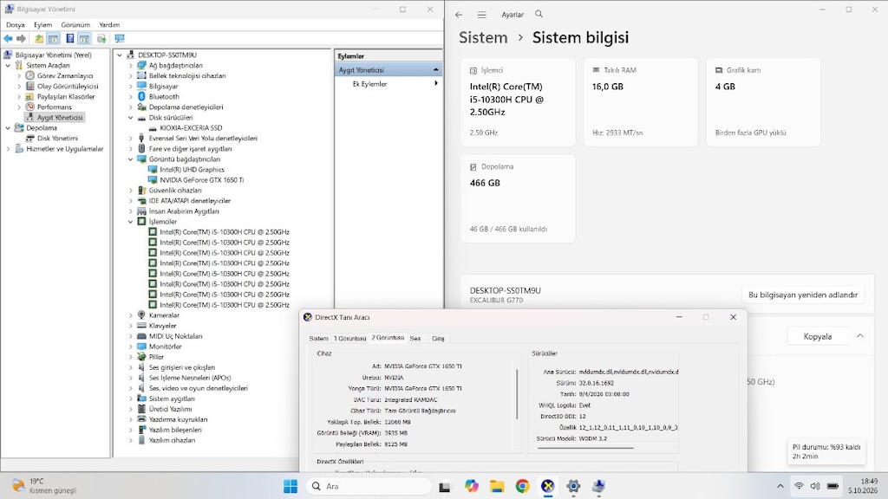This screenshot has width=888, height=499.
Task: Click the Up one level folder toolbar icon
Action: pyautogui.click(x=38, y=38)
